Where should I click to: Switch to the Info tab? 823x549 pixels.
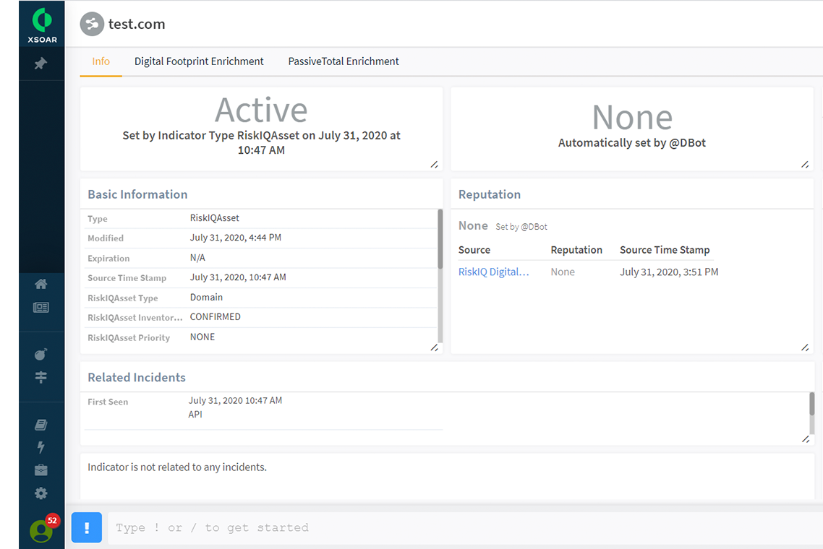[101, 61]
